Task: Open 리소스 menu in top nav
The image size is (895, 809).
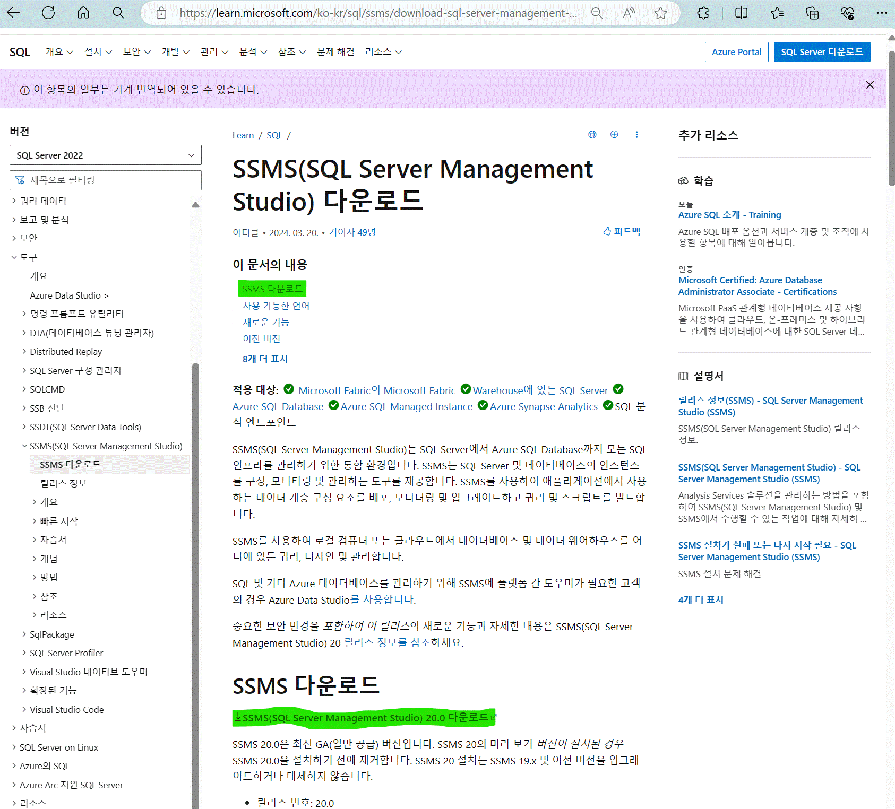Action: [383, 52]
